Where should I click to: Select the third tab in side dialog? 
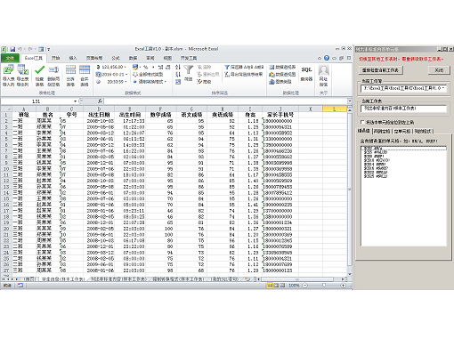tap(401, 131)
